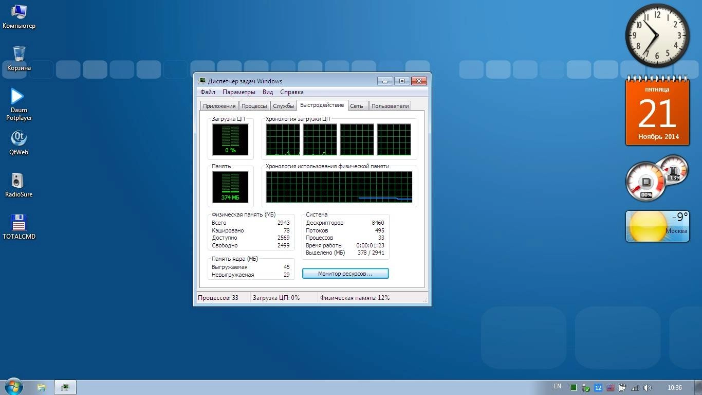
Task: Click the EN language indicator in the tray
Action: tap(557, 386)
